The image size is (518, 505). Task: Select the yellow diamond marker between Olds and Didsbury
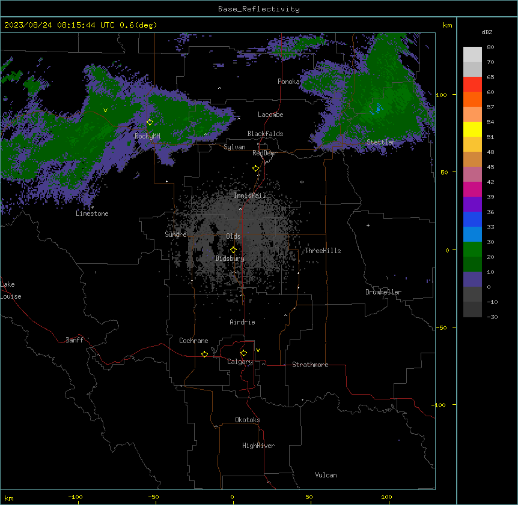click(233, 250)
